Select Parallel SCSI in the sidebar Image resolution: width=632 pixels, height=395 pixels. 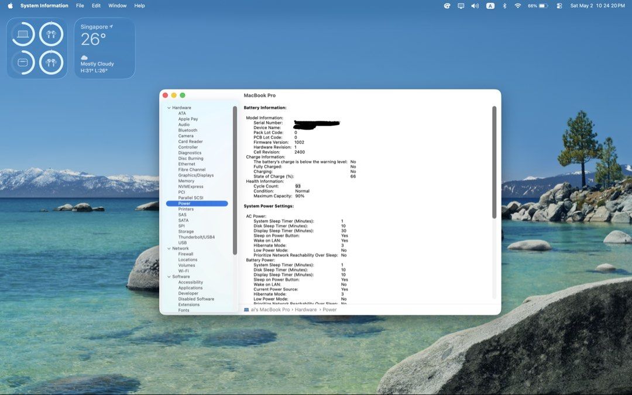click(x=191, y=198)
